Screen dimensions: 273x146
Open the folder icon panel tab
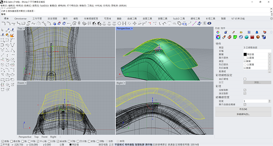(x=241, y=32)
